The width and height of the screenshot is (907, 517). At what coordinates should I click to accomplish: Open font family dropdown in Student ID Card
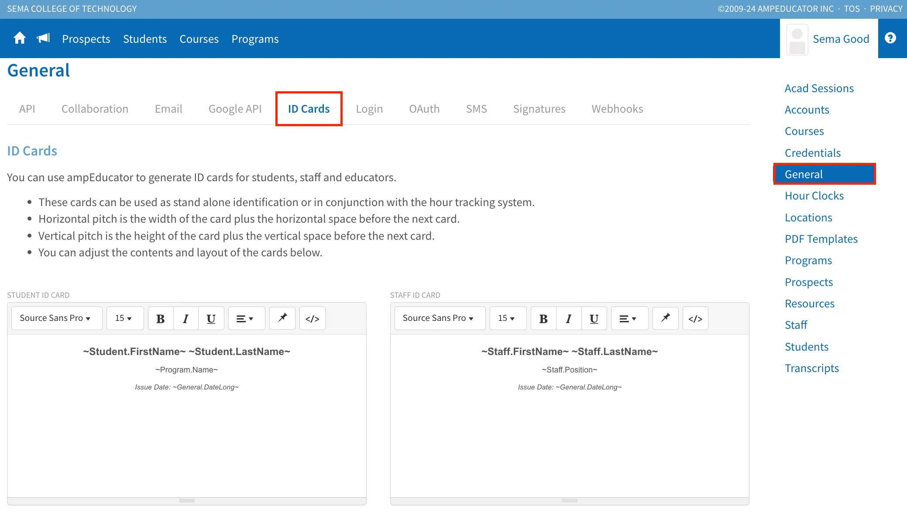(x=57, y=318)
